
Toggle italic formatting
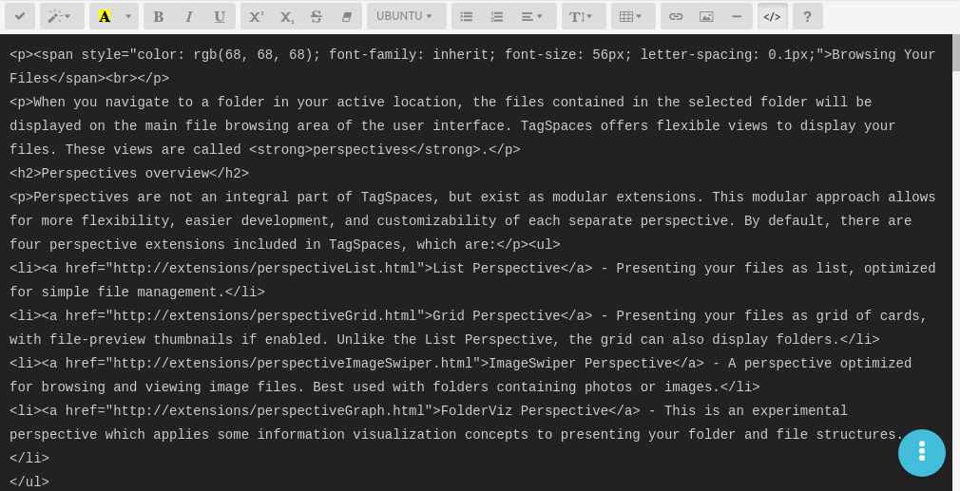tap(189, 16)
